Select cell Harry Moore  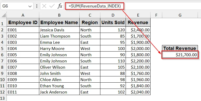[x=59, y=48]
